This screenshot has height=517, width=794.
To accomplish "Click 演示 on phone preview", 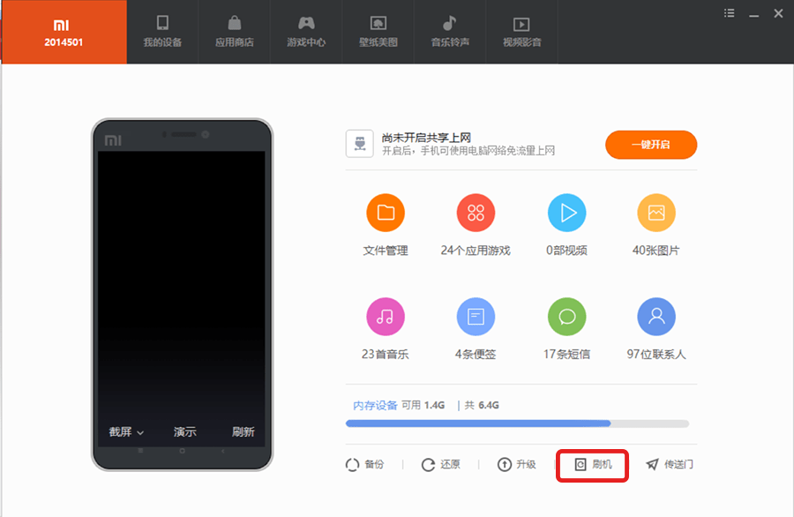I will 185,432.
